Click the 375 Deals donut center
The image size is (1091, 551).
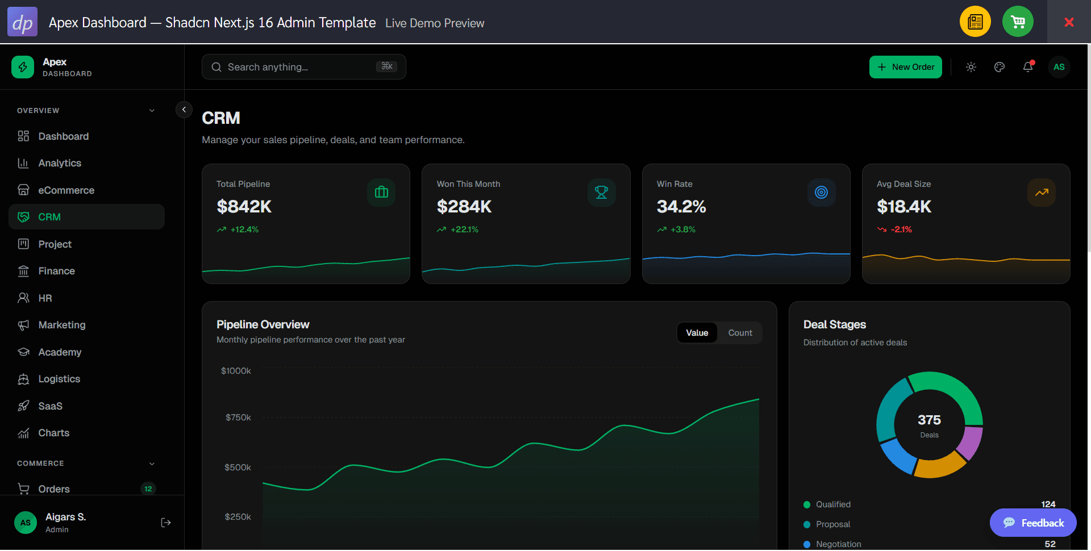(x=930, y=425)
